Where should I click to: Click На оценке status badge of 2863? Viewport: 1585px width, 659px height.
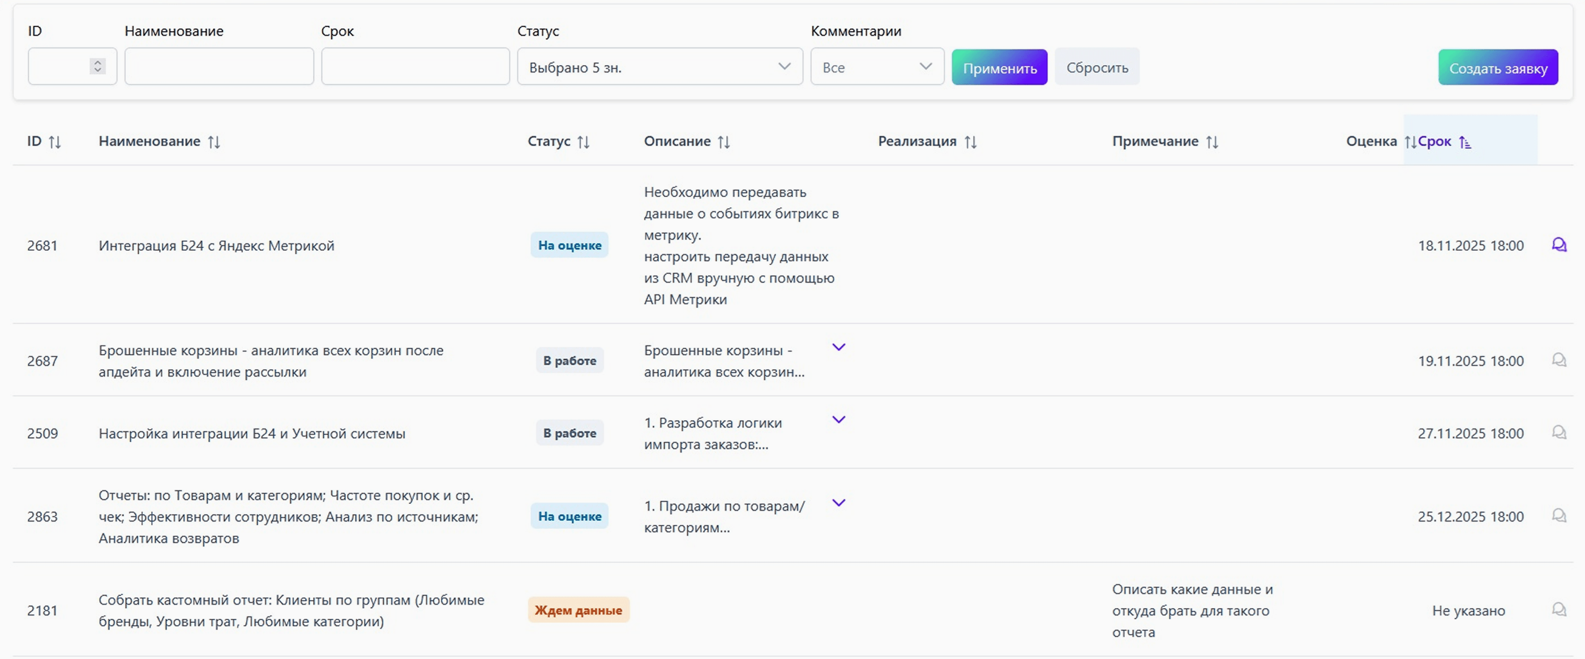[570, 516]
